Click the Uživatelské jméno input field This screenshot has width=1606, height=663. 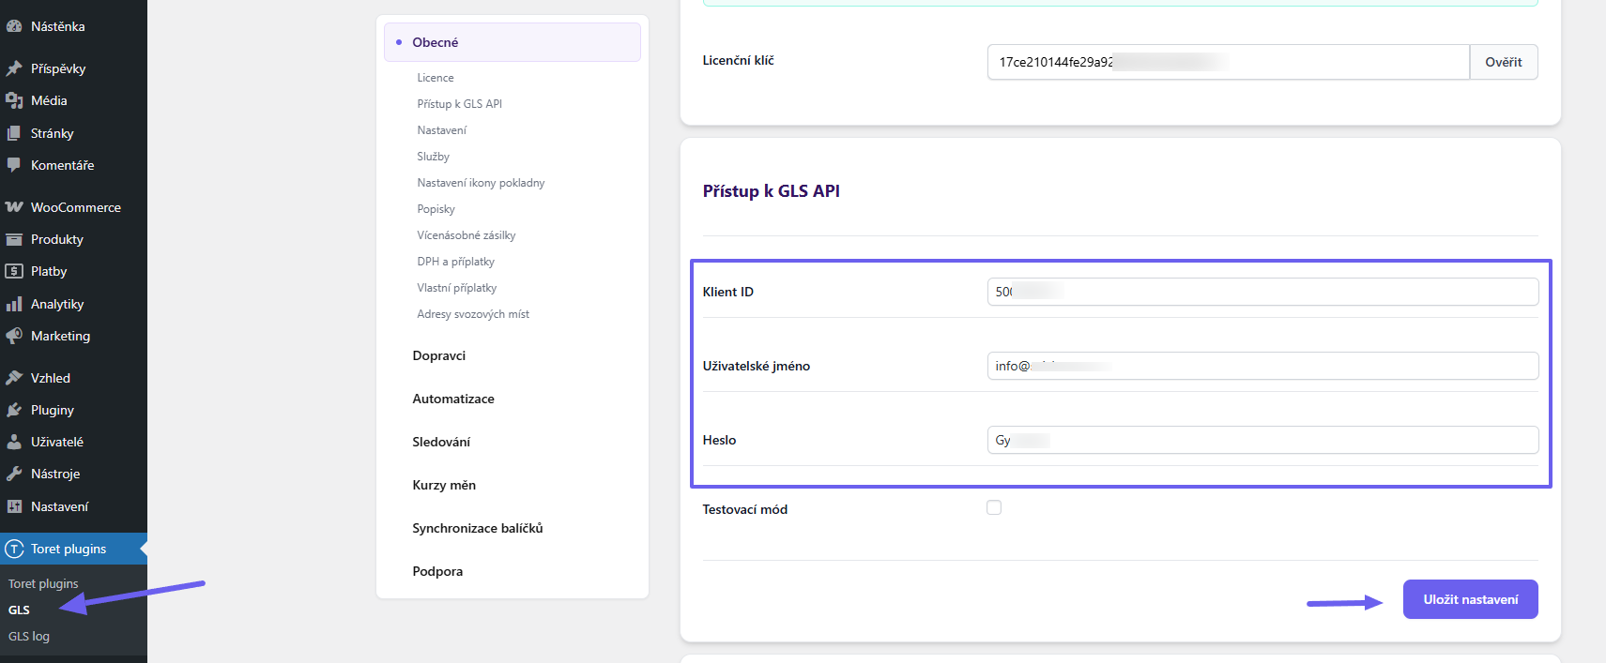[1263, 366]
